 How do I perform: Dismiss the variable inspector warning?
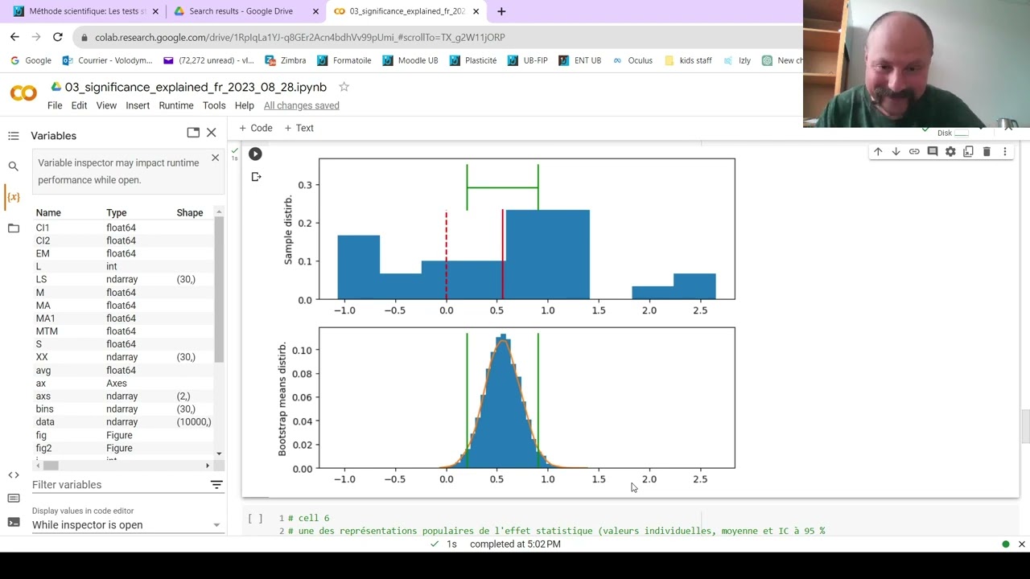[x=215, y=158]
